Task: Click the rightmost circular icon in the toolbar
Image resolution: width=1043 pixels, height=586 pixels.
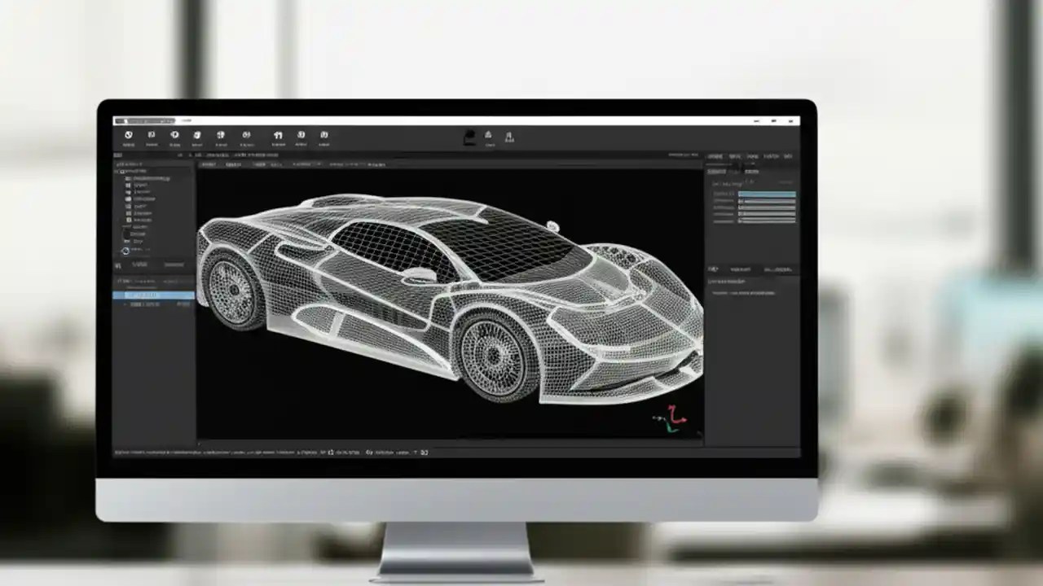Action: pyautogui.click(x=325, y=134)
